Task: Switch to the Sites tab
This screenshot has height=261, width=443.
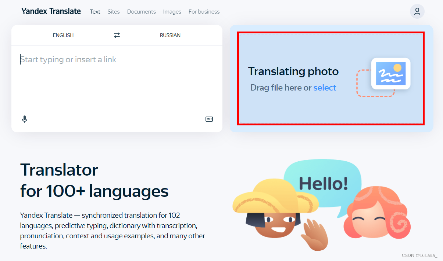Action: [114, 12]
